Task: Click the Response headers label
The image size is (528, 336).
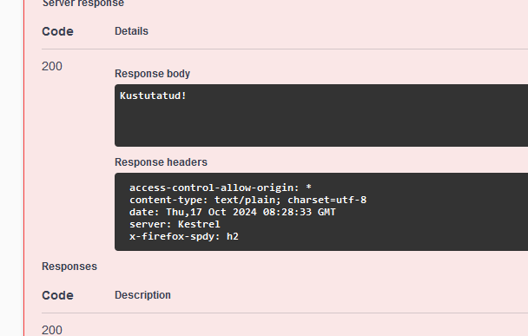Action: tap(161, 162)
